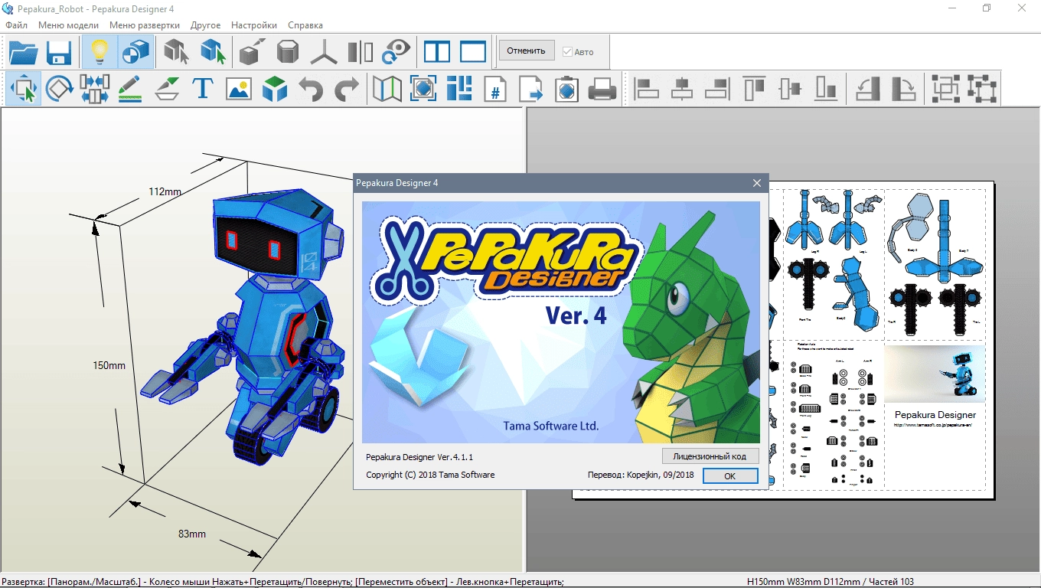This screenshot has height=588, width=1041.
Task: Select the move parts tool
Action: pos(24,89)
